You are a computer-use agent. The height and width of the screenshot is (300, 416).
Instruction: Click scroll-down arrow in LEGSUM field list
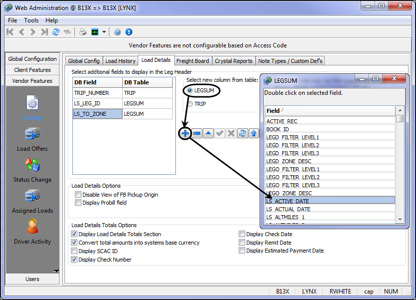click(400, 219)
